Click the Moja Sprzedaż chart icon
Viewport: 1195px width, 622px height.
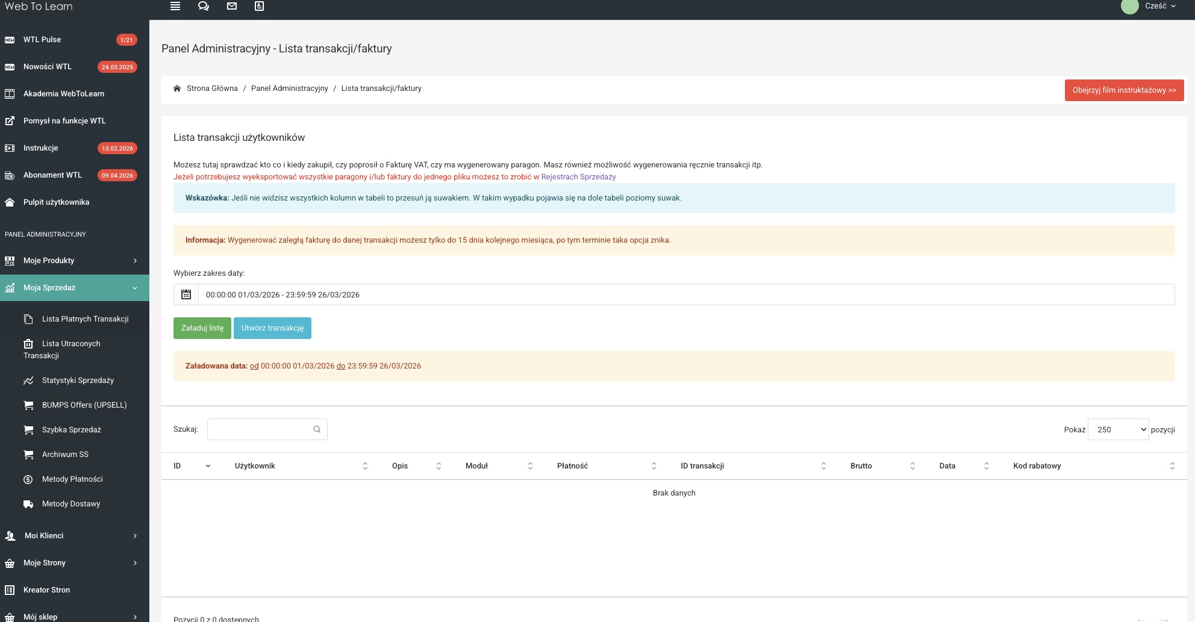[10, 288]
